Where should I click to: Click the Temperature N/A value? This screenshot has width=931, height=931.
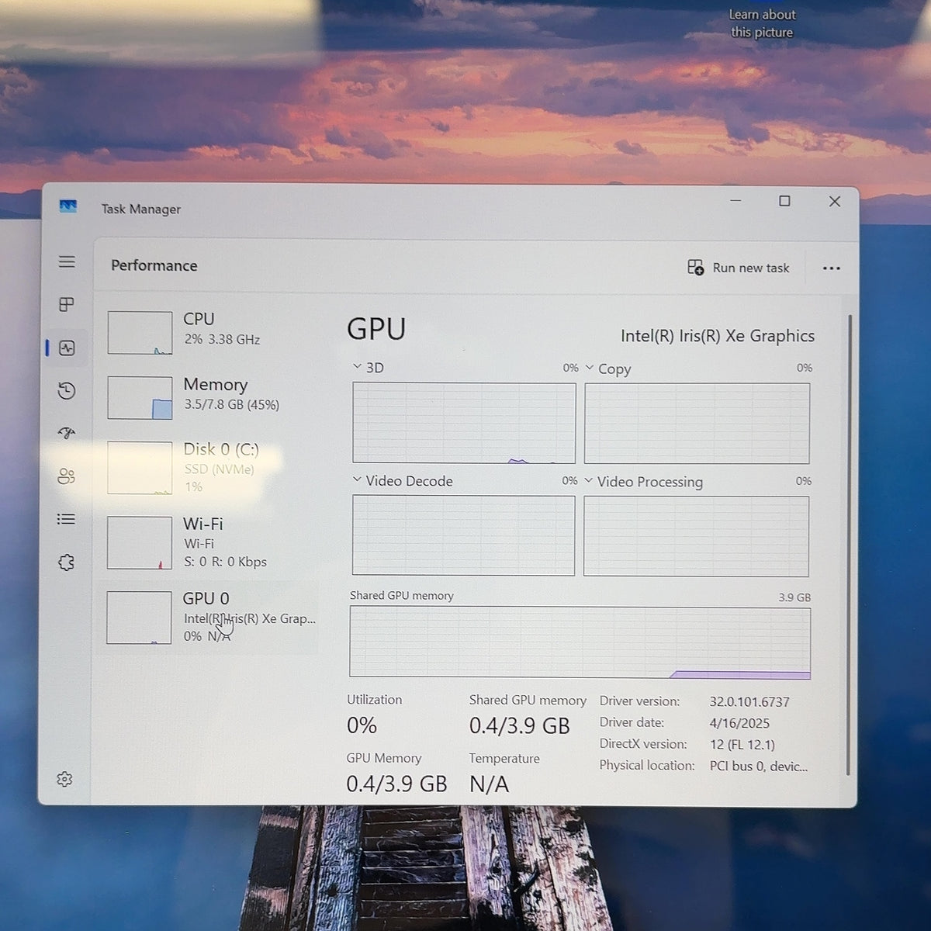pos(489,784)
